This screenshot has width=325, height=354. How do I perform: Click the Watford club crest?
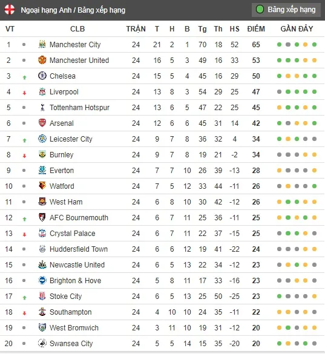pyautogui.click(x=42, y=186)
